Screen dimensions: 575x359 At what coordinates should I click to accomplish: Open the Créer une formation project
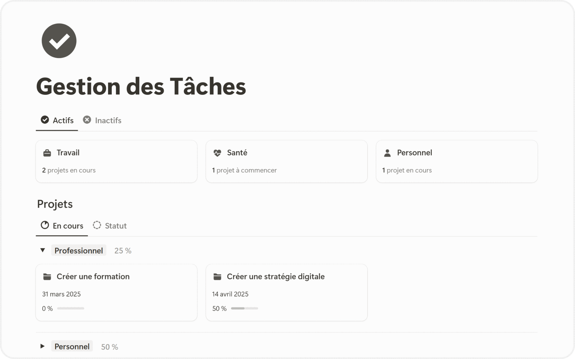(93, 277)
